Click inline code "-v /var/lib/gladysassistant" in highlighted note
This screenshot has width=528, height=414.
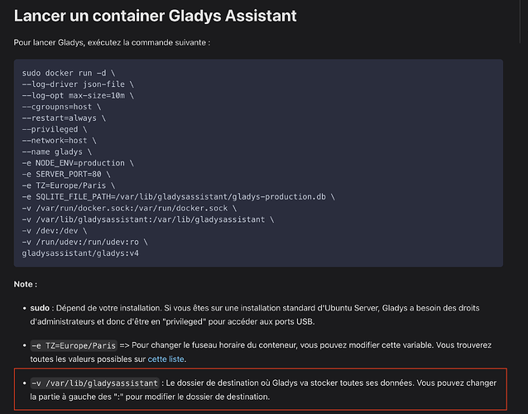click(x=94, y=384)
